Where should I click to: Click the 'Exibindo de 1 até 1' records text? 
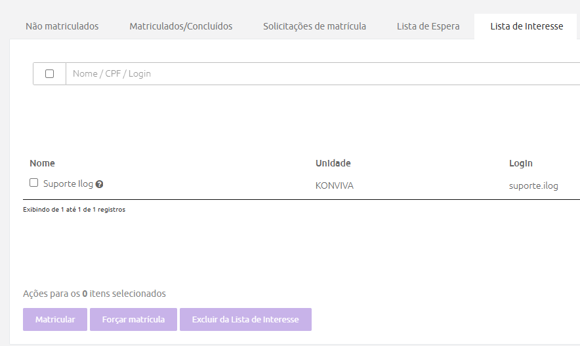pos(74,210)
